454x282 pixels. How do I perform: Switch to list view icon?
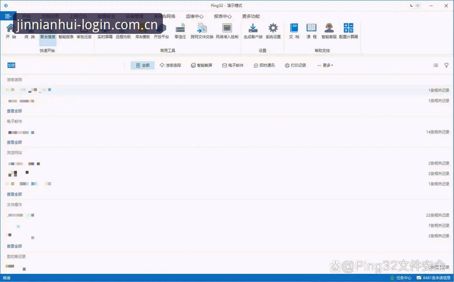(436, 65)
